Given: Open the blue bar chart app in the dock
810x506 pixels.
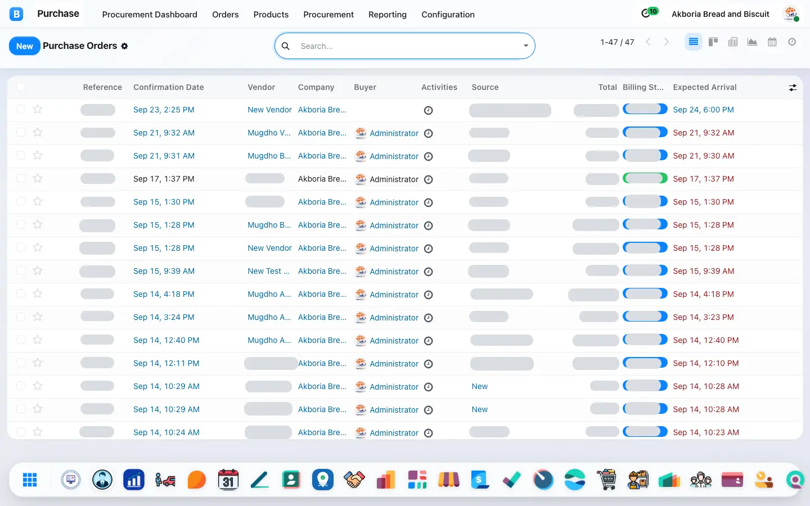Looking at the screenshot, I should click(x=134, y=480).
